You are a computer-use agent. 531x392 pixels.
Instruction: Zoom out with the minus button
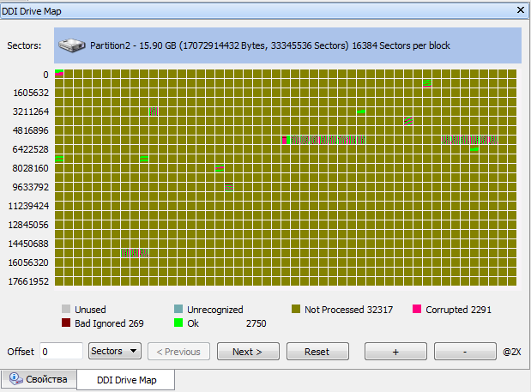465,352
